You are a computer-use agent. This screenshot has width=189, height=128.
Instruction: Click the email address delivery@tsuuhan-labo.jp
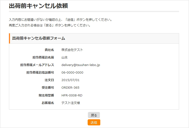coord(80,65)
